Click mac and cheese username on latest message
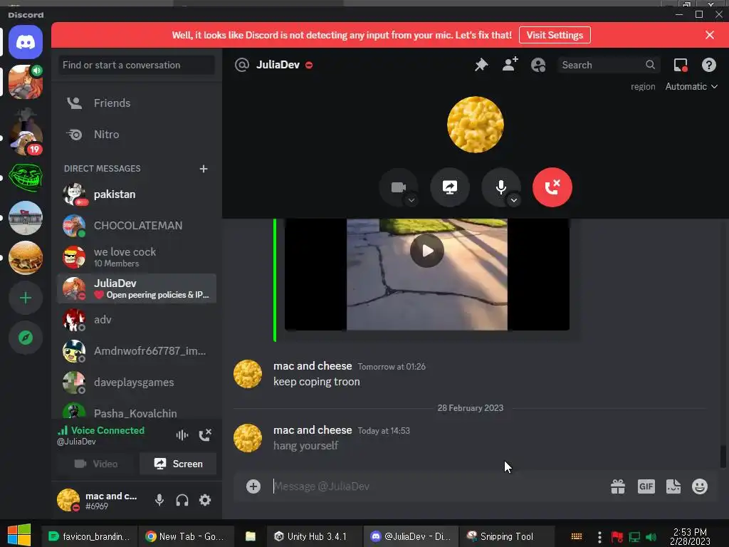The width and height of the screenshot is (729, 547). pyautogui.click(x=313, y=430)
